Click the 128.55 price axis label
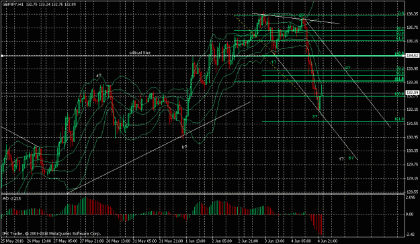 [x=412, y=192]
